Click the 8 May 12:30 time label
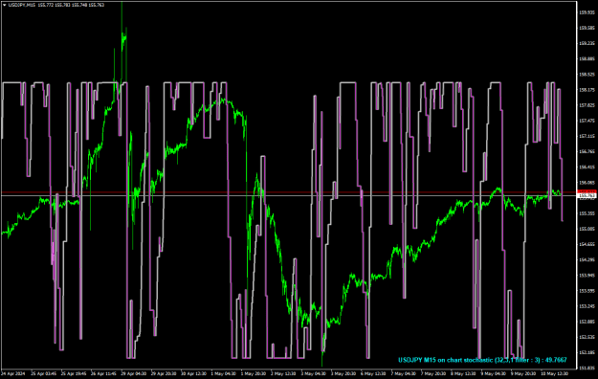The height and width of the screenshot is (379, 598). point(463,373)
